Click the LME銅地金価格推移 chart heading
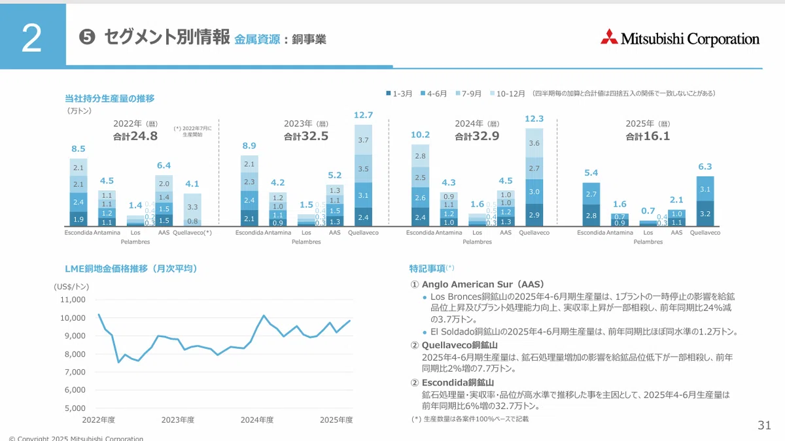 [x=131, y=269]
